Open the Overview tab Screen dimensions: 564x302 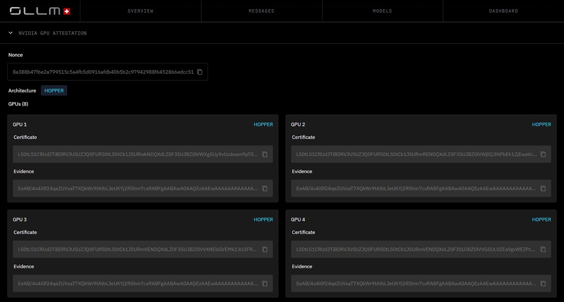point(141,11)
